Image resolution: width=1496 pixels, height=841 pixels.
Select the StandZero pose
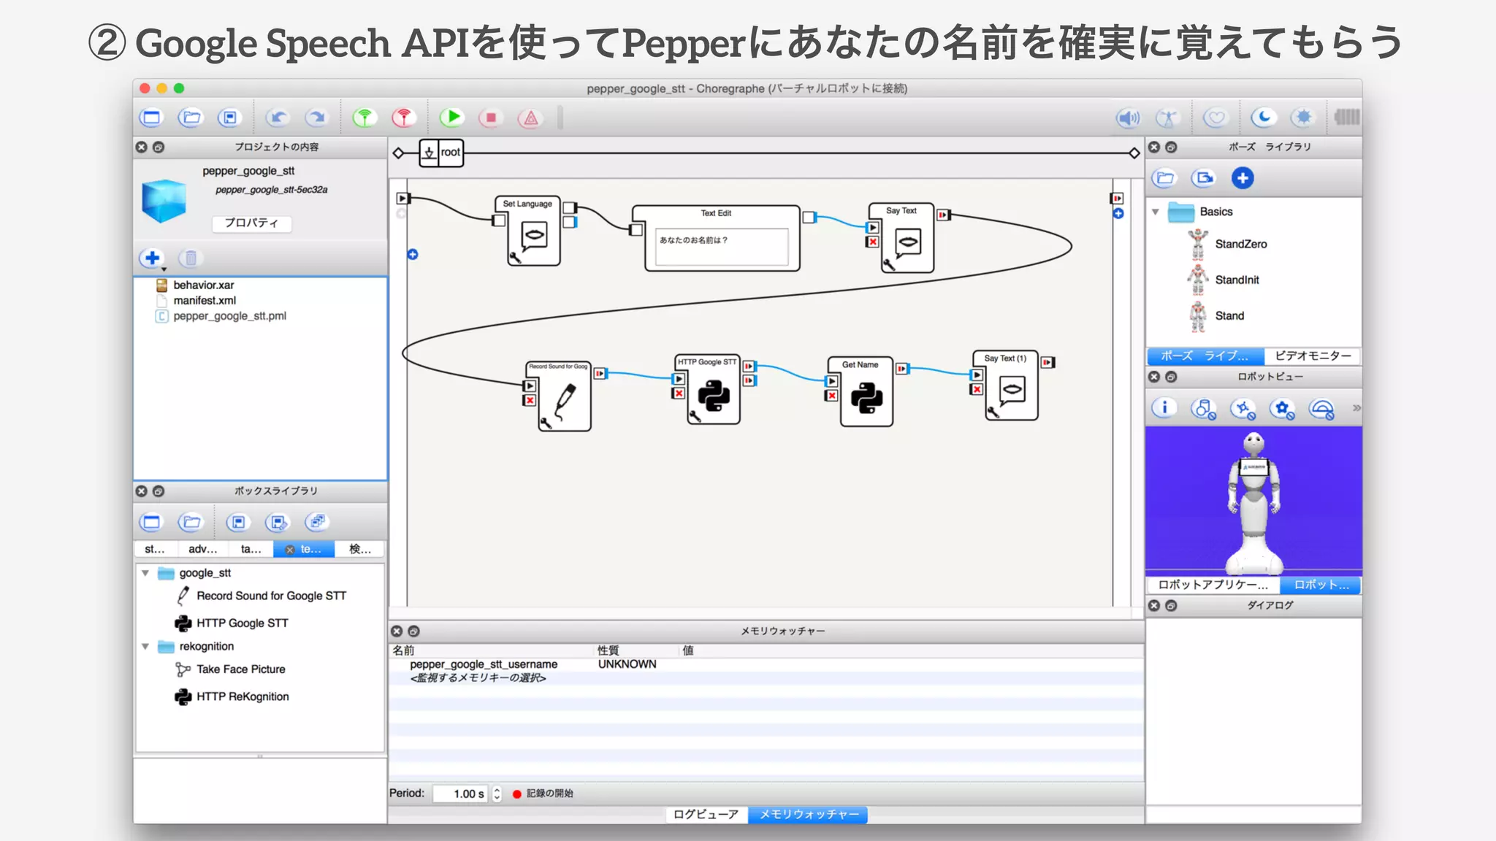tap(1240, 244)
